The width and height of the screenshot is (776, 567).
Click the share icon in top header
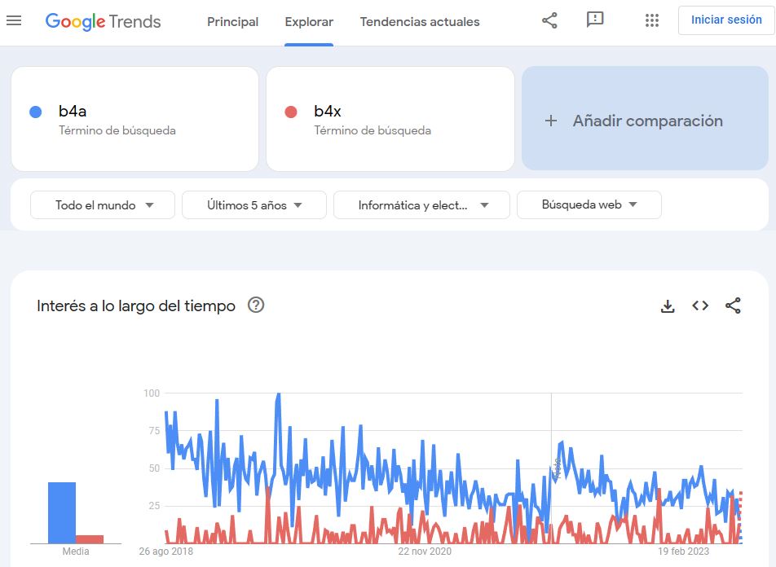(x=549, y=21)
